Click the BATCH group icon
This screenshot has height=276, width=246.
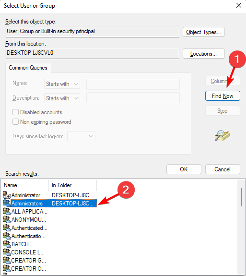click(7, 244)
